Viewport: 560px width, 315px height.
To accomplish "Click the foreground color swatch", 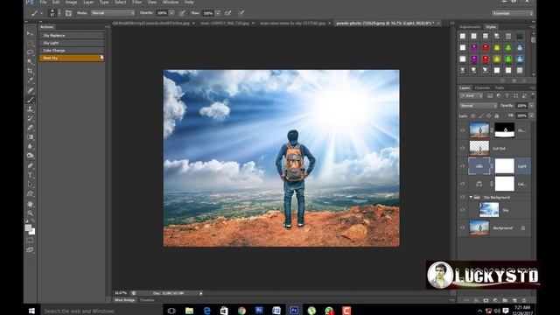I will click(28, 227).
